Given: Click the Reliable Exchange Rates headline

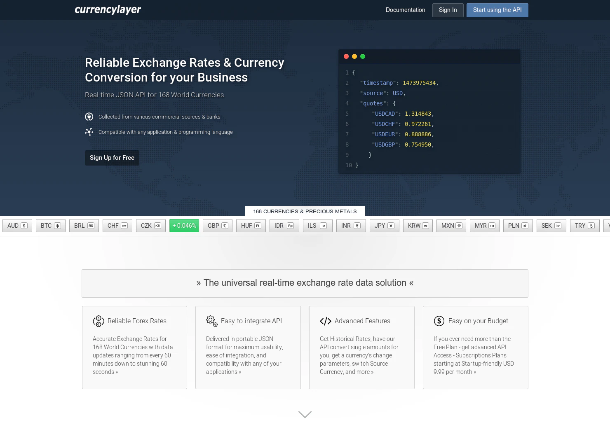Looking at the screenshot, I should coord(184,70).
